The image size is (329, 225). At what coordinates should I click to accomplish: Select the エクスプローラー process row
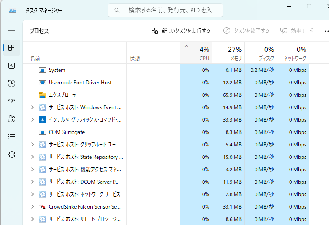click(166, 95)
